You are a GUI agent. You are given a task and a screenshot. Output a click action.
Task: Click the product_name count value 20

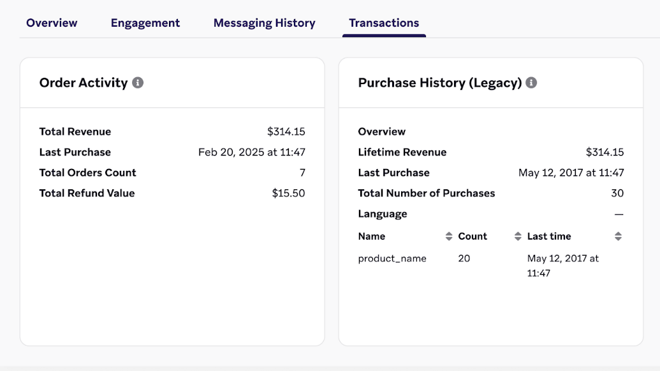464,259
